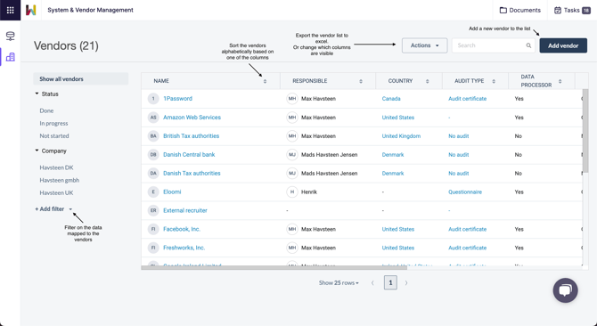Viewport: 597px width, 326px height.
Task: Click the colorful W logo
Action: (31, 11)
